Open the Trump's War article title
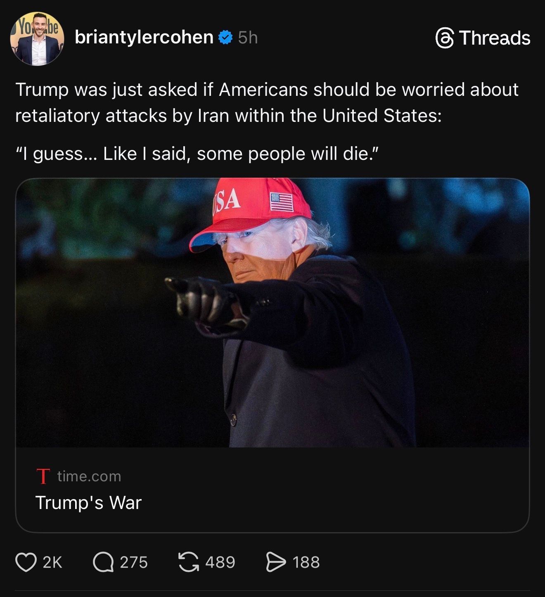The height and width of the screenshot is (597, 545). click(x=88, y=503)
